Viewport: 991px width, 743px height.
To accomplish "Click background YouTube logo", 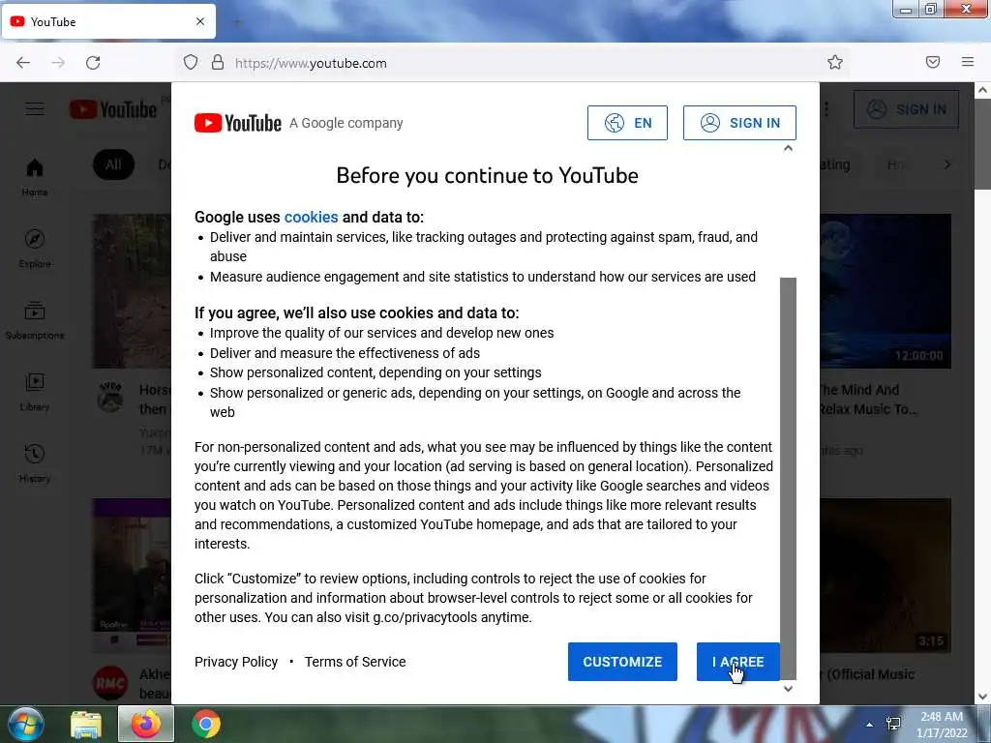I will pos(113,109).
